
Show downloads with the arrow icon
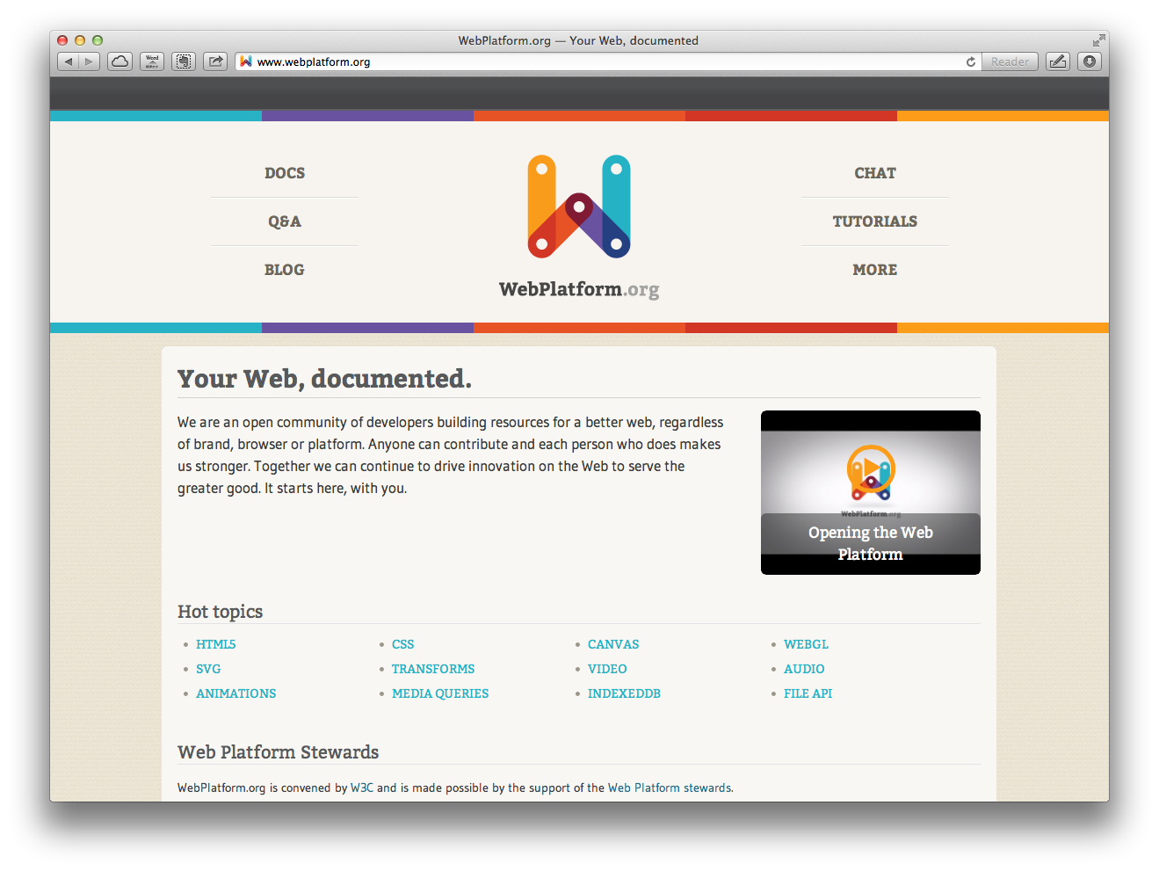tap(1090, 62)
